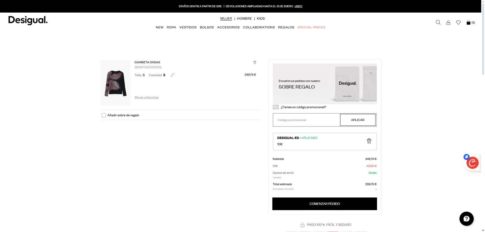Image resolution: width=485 pixels, height=232 pixels.
Task: Open the CAMISETA ONDAS product title
Action: 147,62
